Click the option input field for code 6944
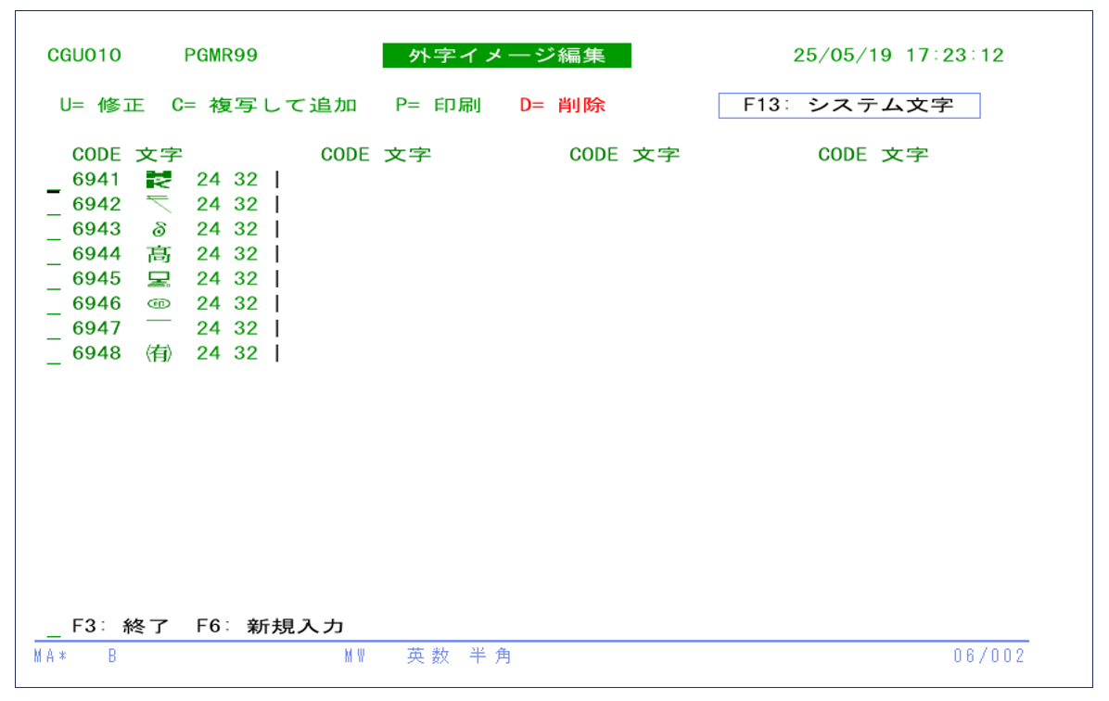The image size is (1109, 701). pos(54,256)
